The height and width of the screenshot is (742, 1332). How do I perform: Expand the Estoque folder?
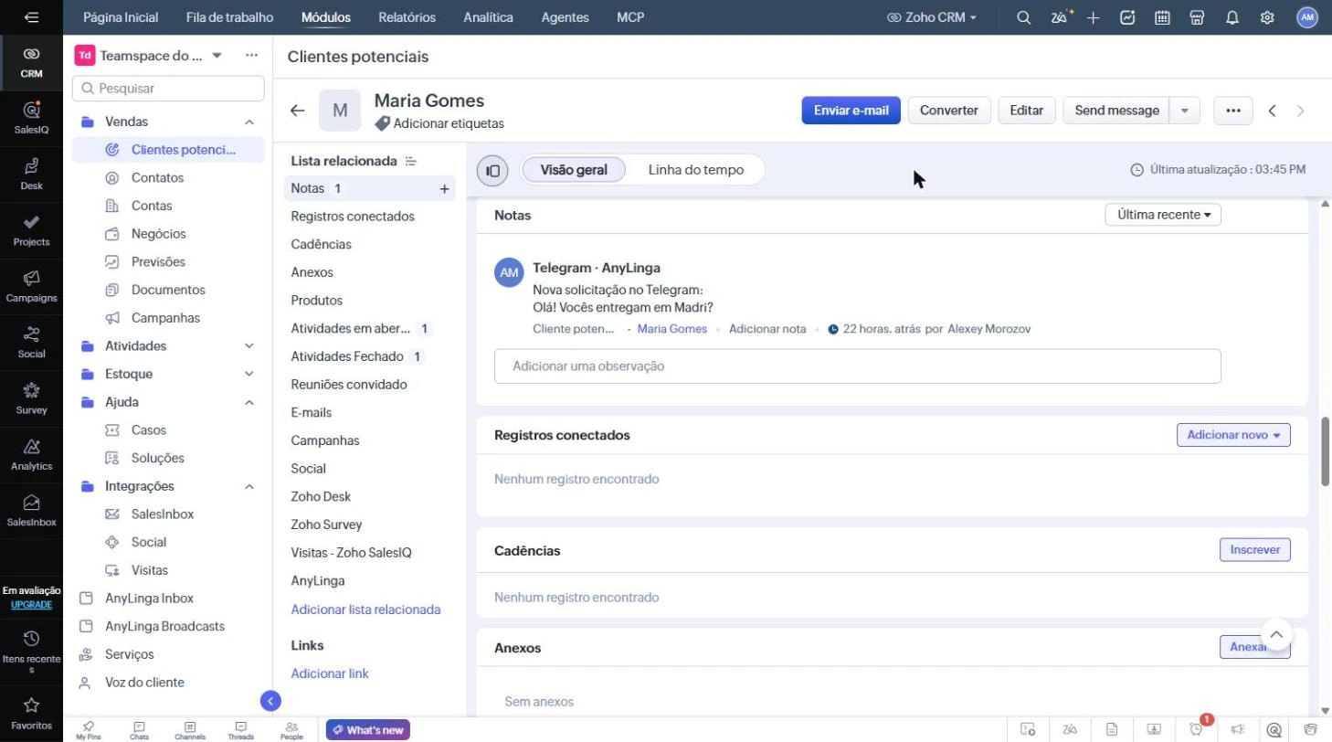(x=248, y=374)
